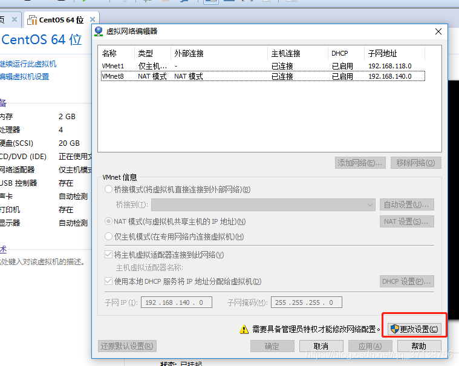Select the 硬盘(SCSI) 20 GB device row
Screen dimensions: 459x366
point(46,143)
